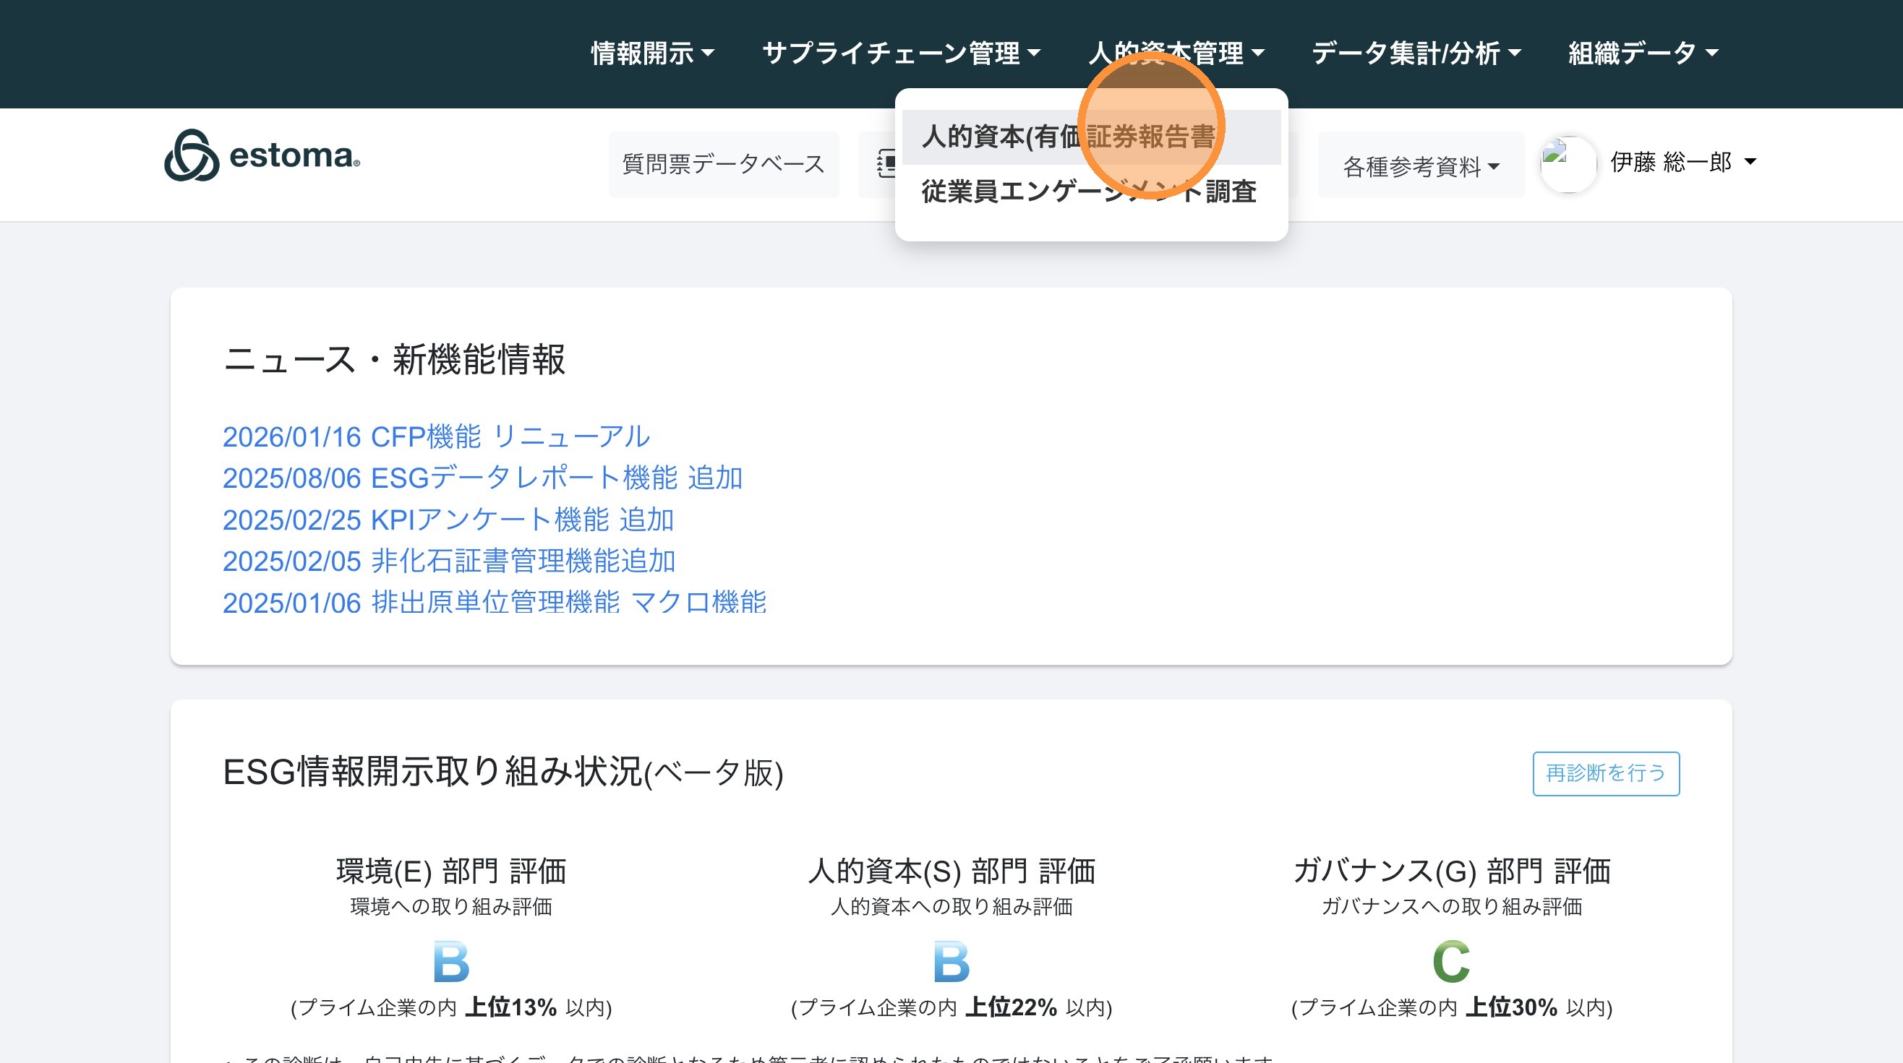Expand the 組織データ menu
Screen dimensions: 1903x1063
[1643, 53]
